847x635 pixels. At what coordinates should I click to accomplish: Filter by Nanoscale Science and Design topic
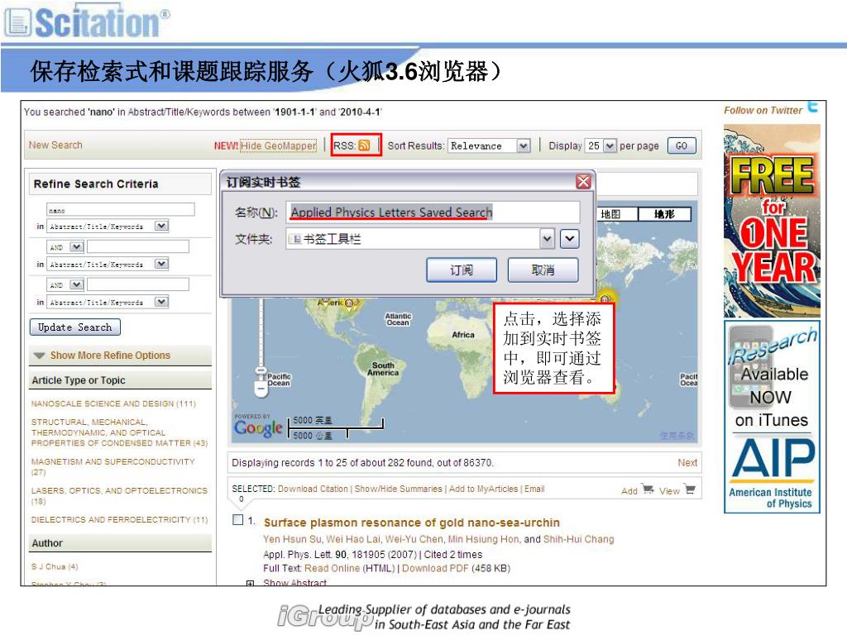[113, 403]
